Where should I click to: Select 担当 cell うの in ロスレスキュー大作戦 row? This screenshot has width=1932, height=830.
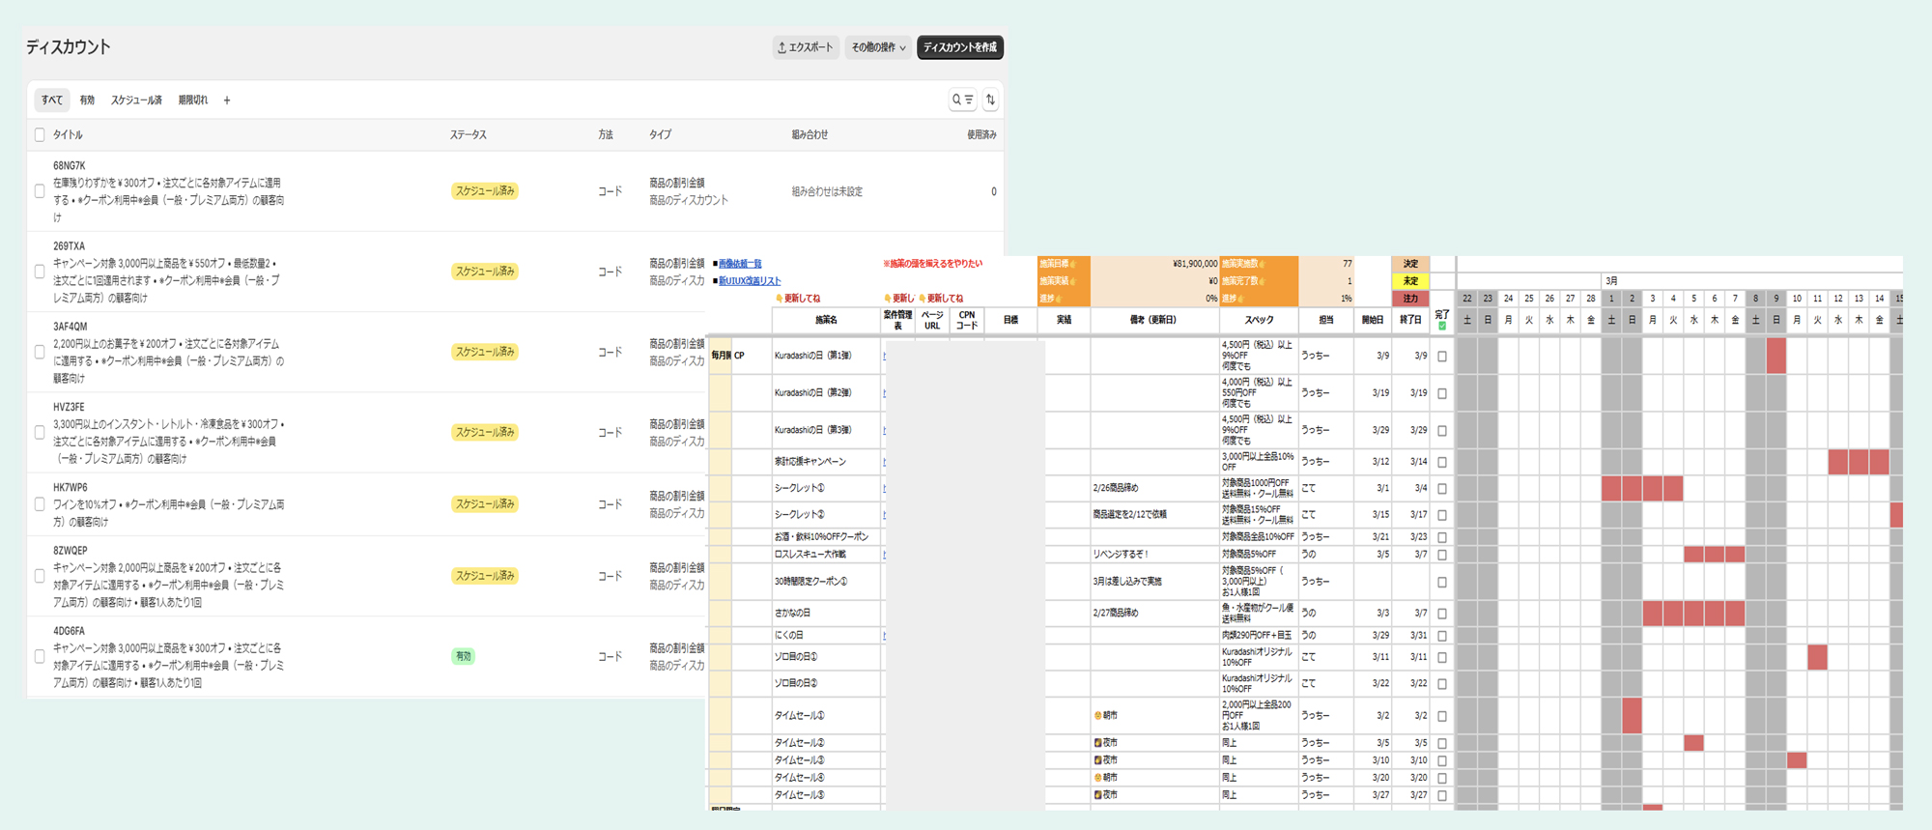point(1325,555)
